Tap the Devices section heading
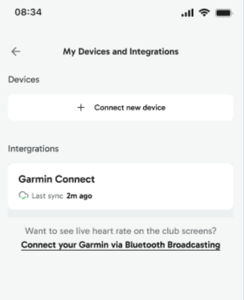 pos(24,79)
